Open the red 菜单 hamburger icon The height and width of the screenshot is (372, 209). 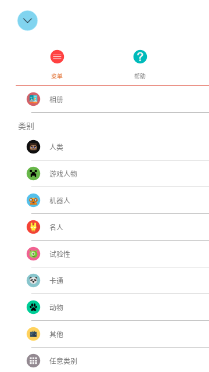point(57,57)
